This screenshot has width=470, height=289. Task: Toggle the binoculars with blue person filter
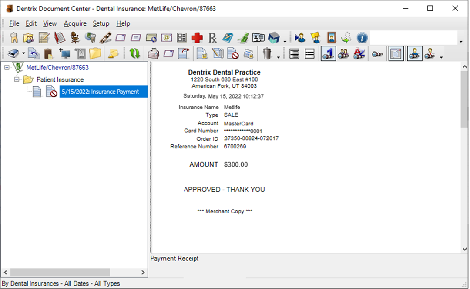point(414,54)
